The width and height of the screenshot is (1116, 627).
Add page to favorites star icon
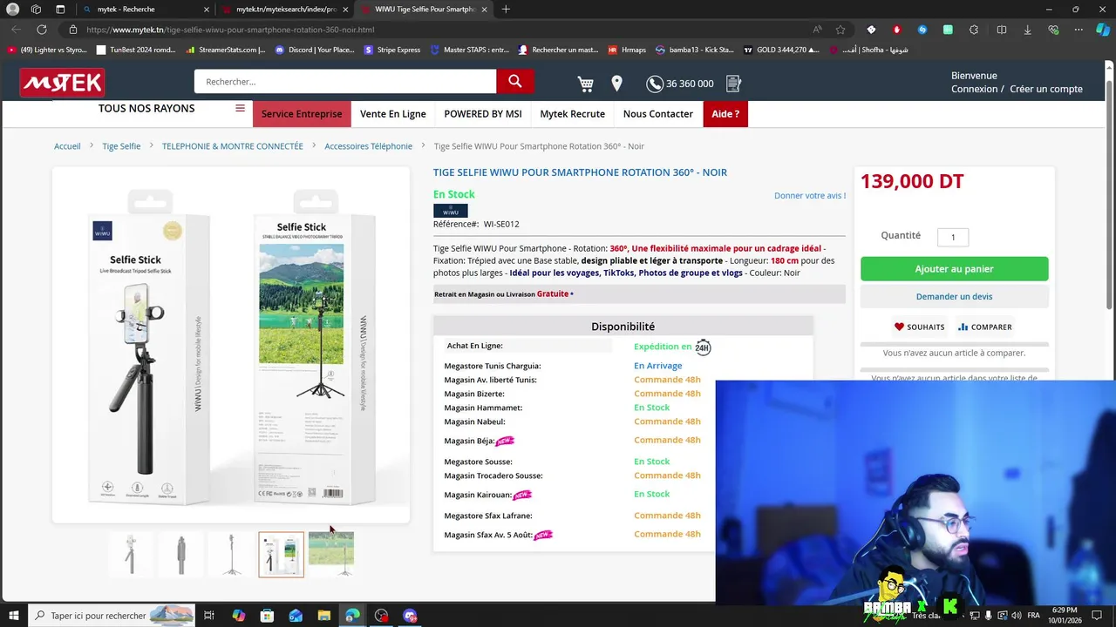840,30
